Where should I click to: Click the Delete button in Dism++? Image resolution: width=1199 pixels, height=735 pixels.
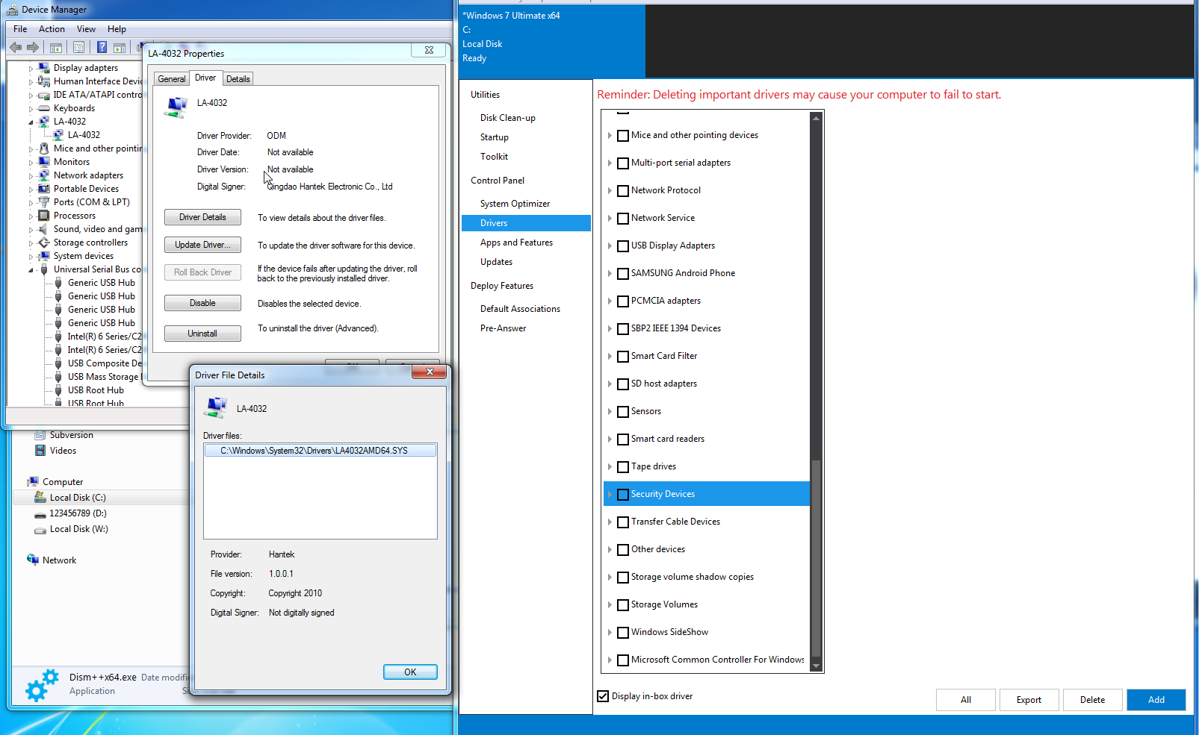pos(1092,700)
